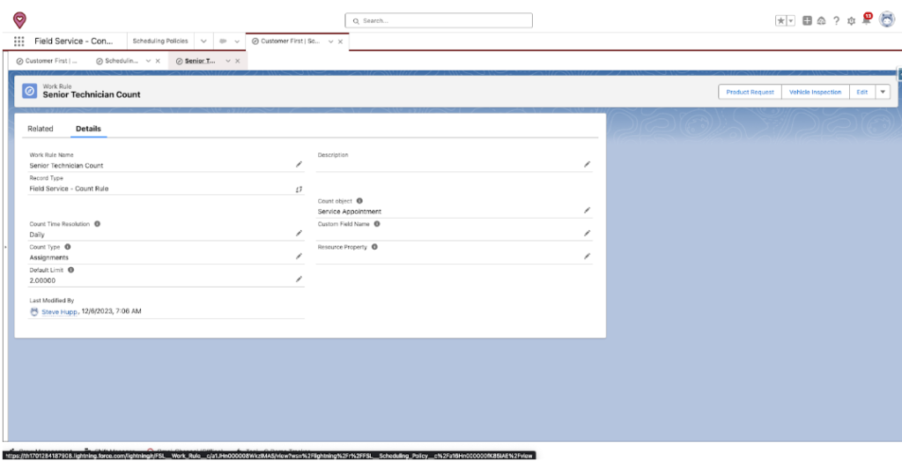Switch to the Related tab

(41, 129)
